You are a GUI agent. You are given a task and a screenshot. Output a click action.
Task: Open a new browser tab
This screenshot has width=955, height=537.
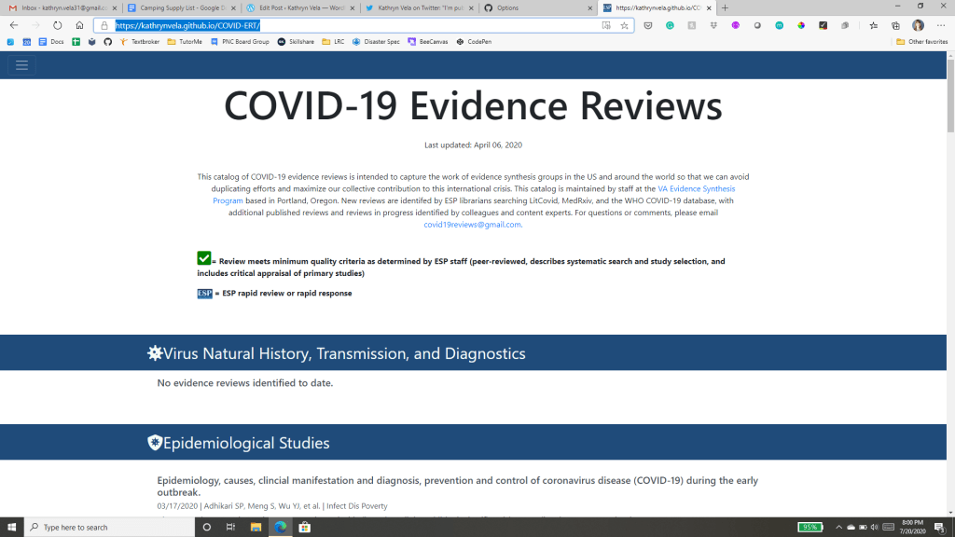726,7
